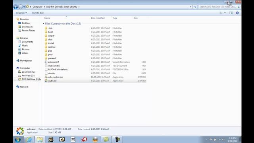
Task: Click the 1,900 KB size of usb-creator.exe
Action: click(x=142, y=77)
